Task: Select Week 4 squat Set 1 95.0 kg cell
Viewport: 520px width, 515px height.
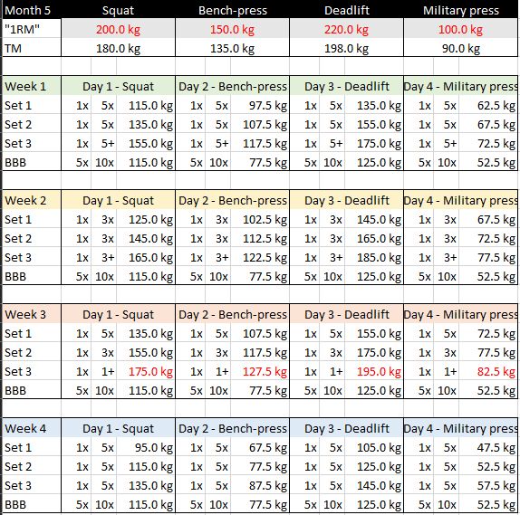Action: pyautogui.click(x=146, y=448)
